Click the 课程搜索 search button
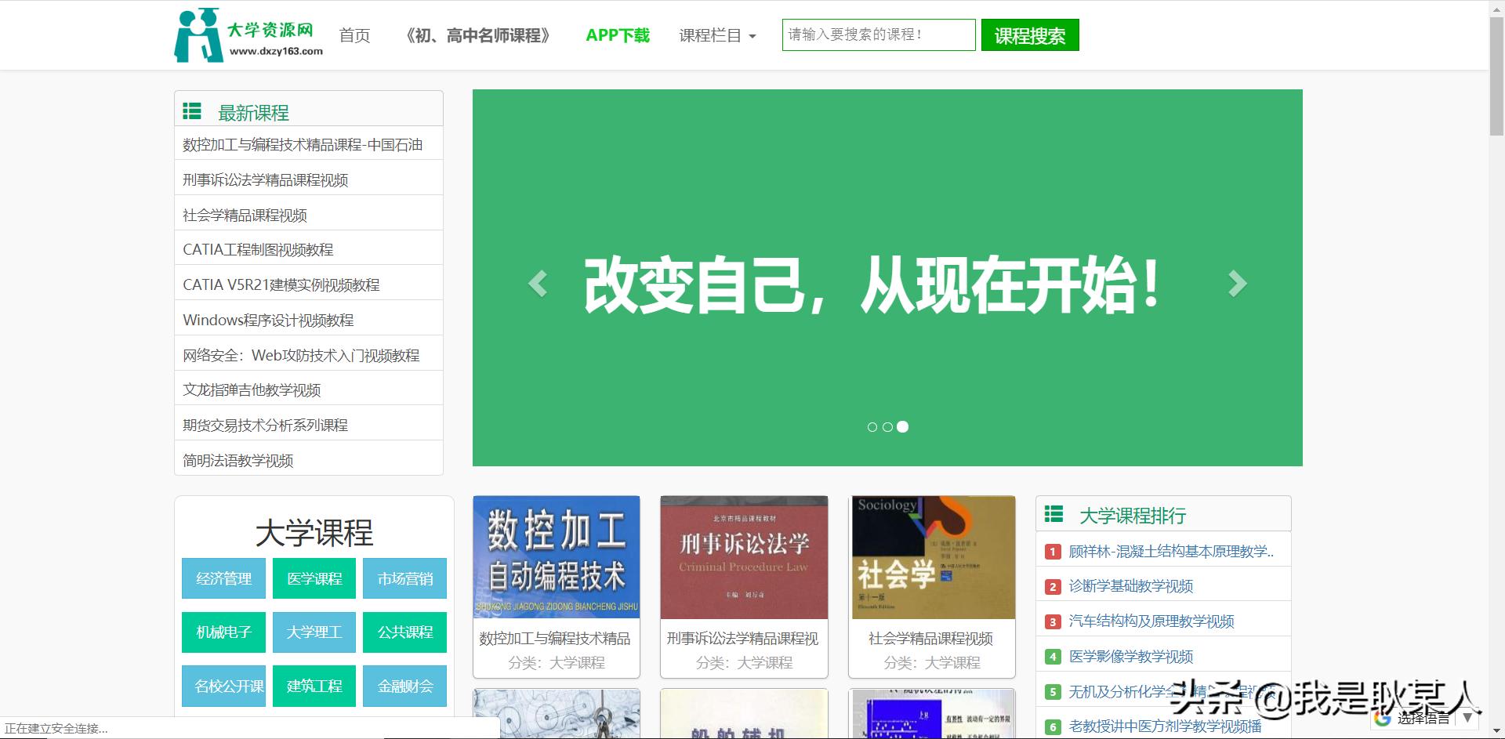The height and width of the screenshot is (739, 1505). pyautogui.click(x=1029, y=34)
